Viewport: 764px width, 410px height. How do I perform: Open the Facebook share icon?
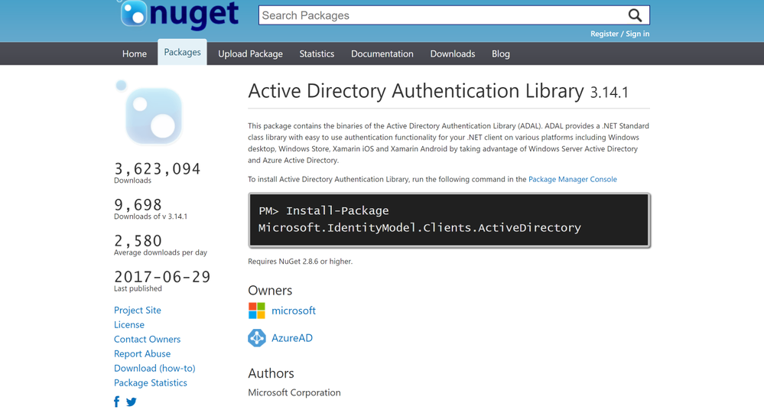117,402
